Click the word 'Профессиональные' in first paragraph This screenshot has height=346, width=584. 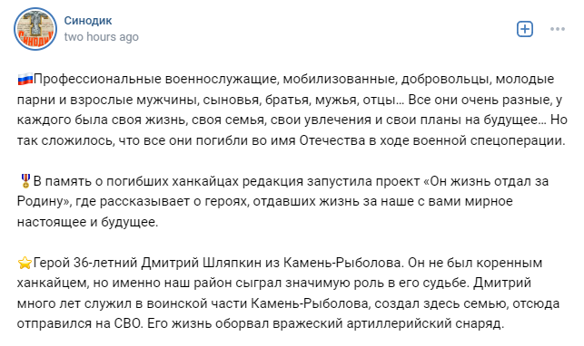coord(97,80)
